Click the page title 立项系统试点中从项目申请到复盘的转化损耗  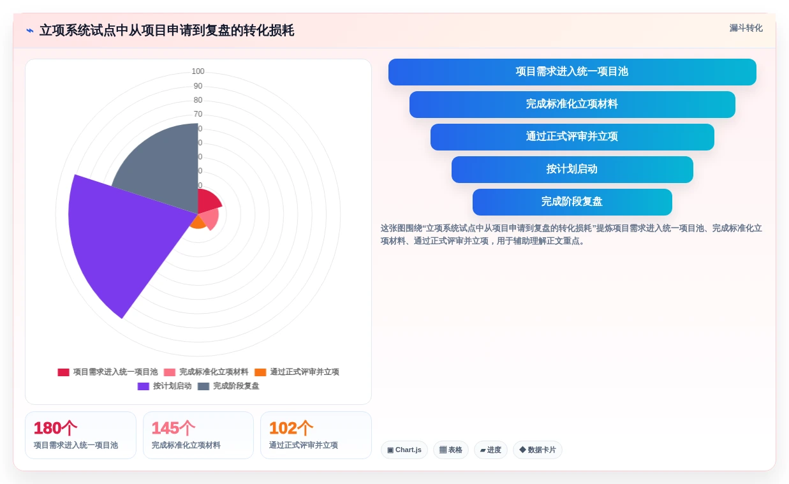(x=166, y=31)
